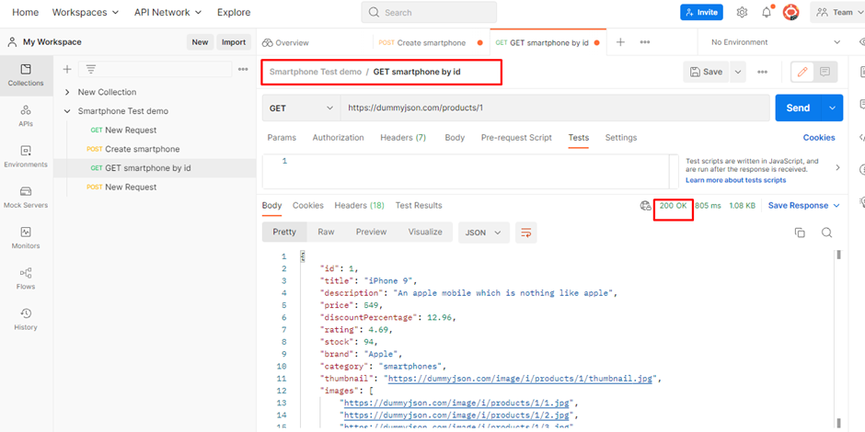Switch to the Authorization tab
The height and width of the screenshot is (432, 865).
pos(338,138)
